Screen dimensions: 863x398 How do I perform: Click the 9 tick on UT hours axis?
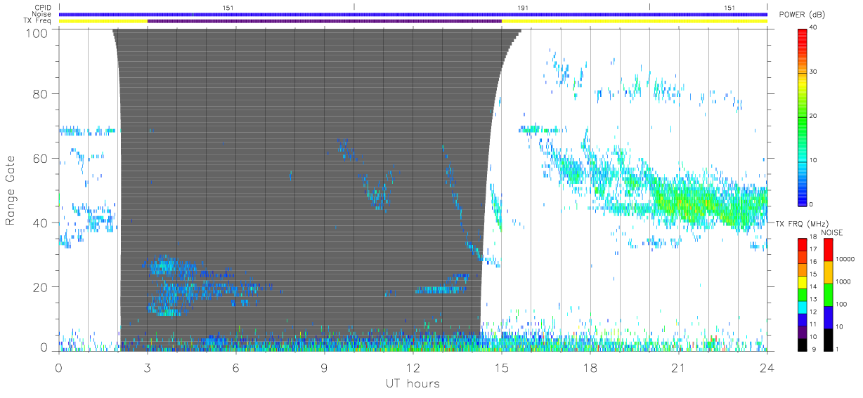[325, 367]
